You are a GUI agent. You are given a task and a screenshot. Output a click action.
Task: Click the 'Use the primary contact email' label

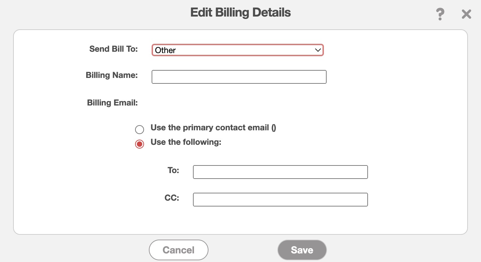click(213, 128)
